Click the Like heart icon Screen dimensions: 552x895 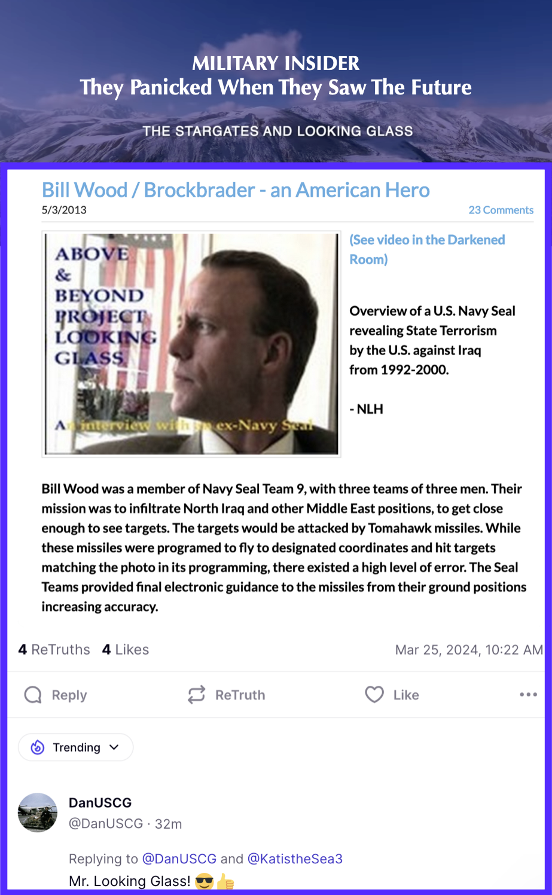click(374, 695)
